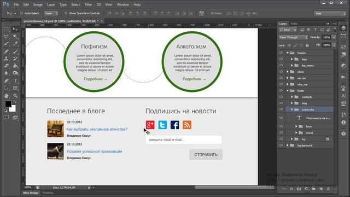The image size is (350, 197).
Task: Click the background color swatch
Action: (x=13, y=109)
